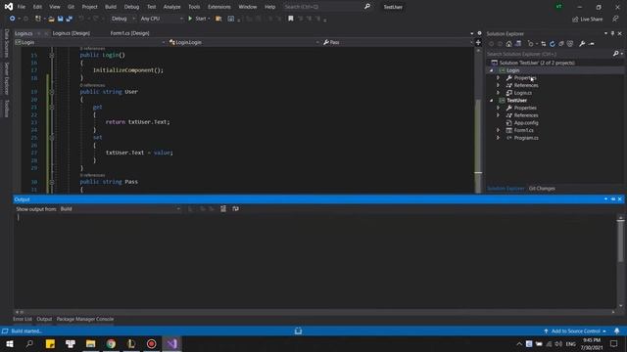This screenshot has height=352, width=627.
Task: Toggle auto hide pin for Output panel
Action: pos(613,198)
